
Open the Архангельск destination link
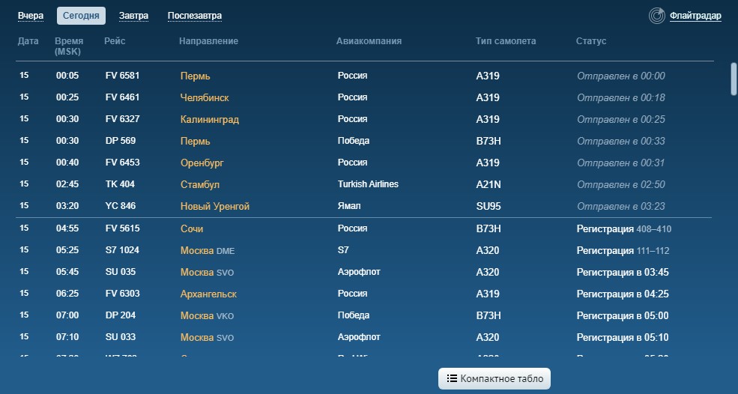click(208, 294)
